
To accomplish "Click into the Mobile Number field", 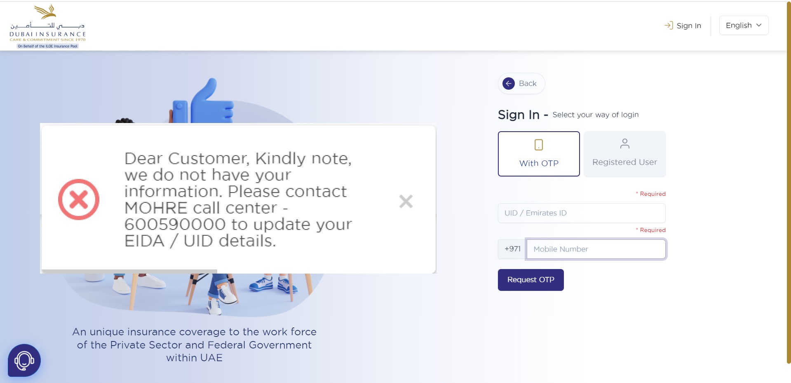I will pyautogui.click(x=596, y=249).
